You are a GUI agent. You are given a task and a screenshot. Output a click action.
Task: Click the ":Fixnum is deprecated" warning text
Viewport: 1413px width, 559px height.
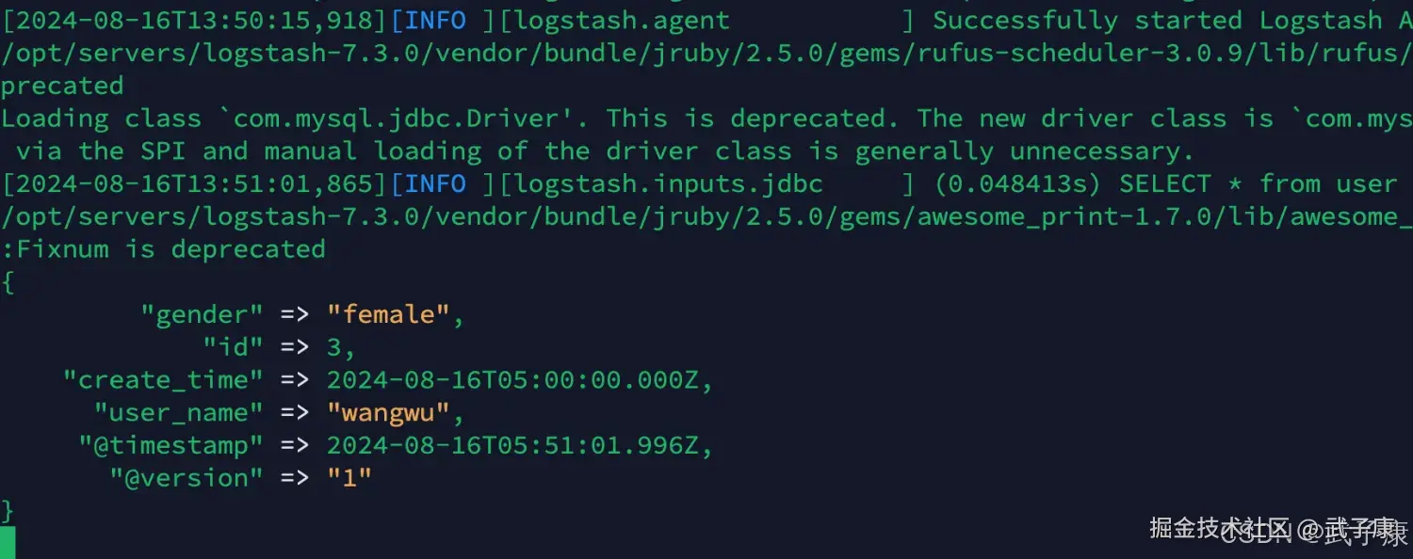coord(163,249)
